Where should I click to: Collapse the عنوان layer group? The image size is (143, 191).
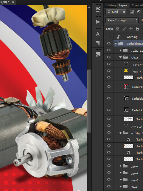[x=120, y=57]
